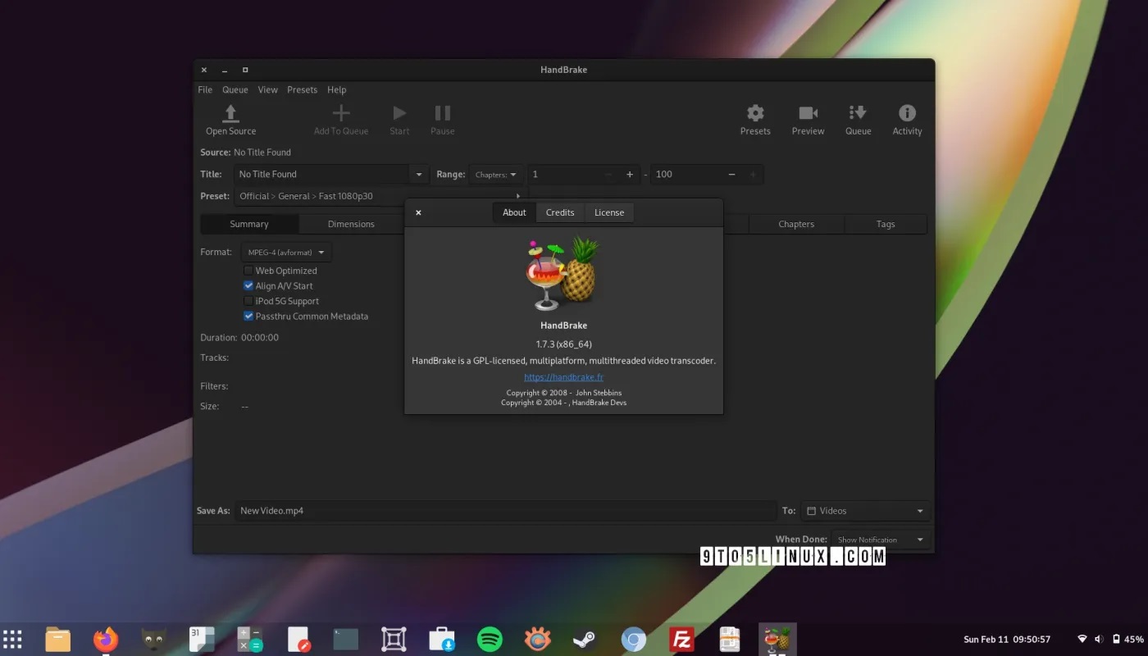Screen dimensions: 1148x656
Task: Enable iPod 5G Support
Action: click(248, 300)
